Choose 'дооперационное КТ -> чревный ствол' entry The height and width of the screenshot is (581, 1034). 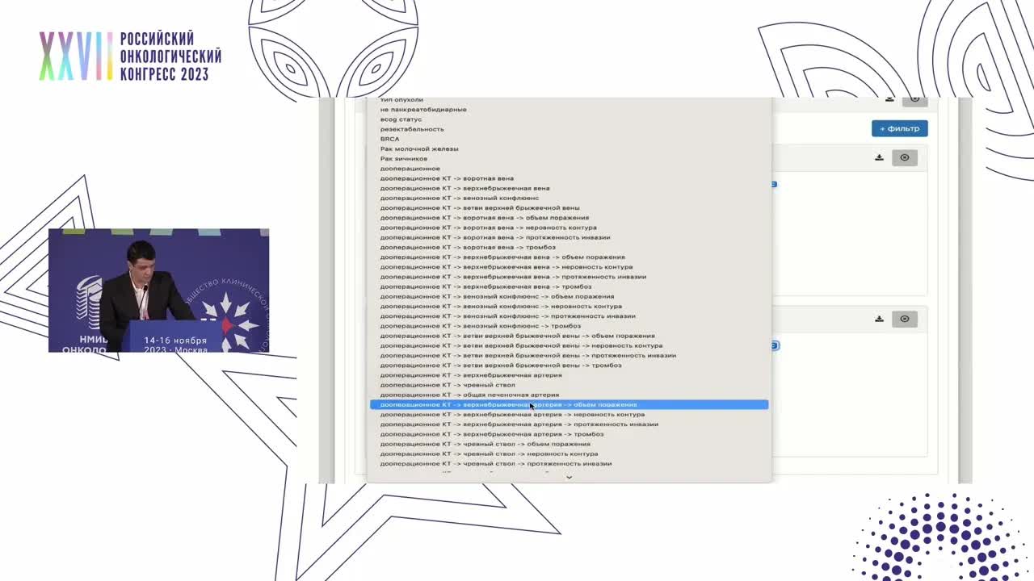tap(448, 385)
